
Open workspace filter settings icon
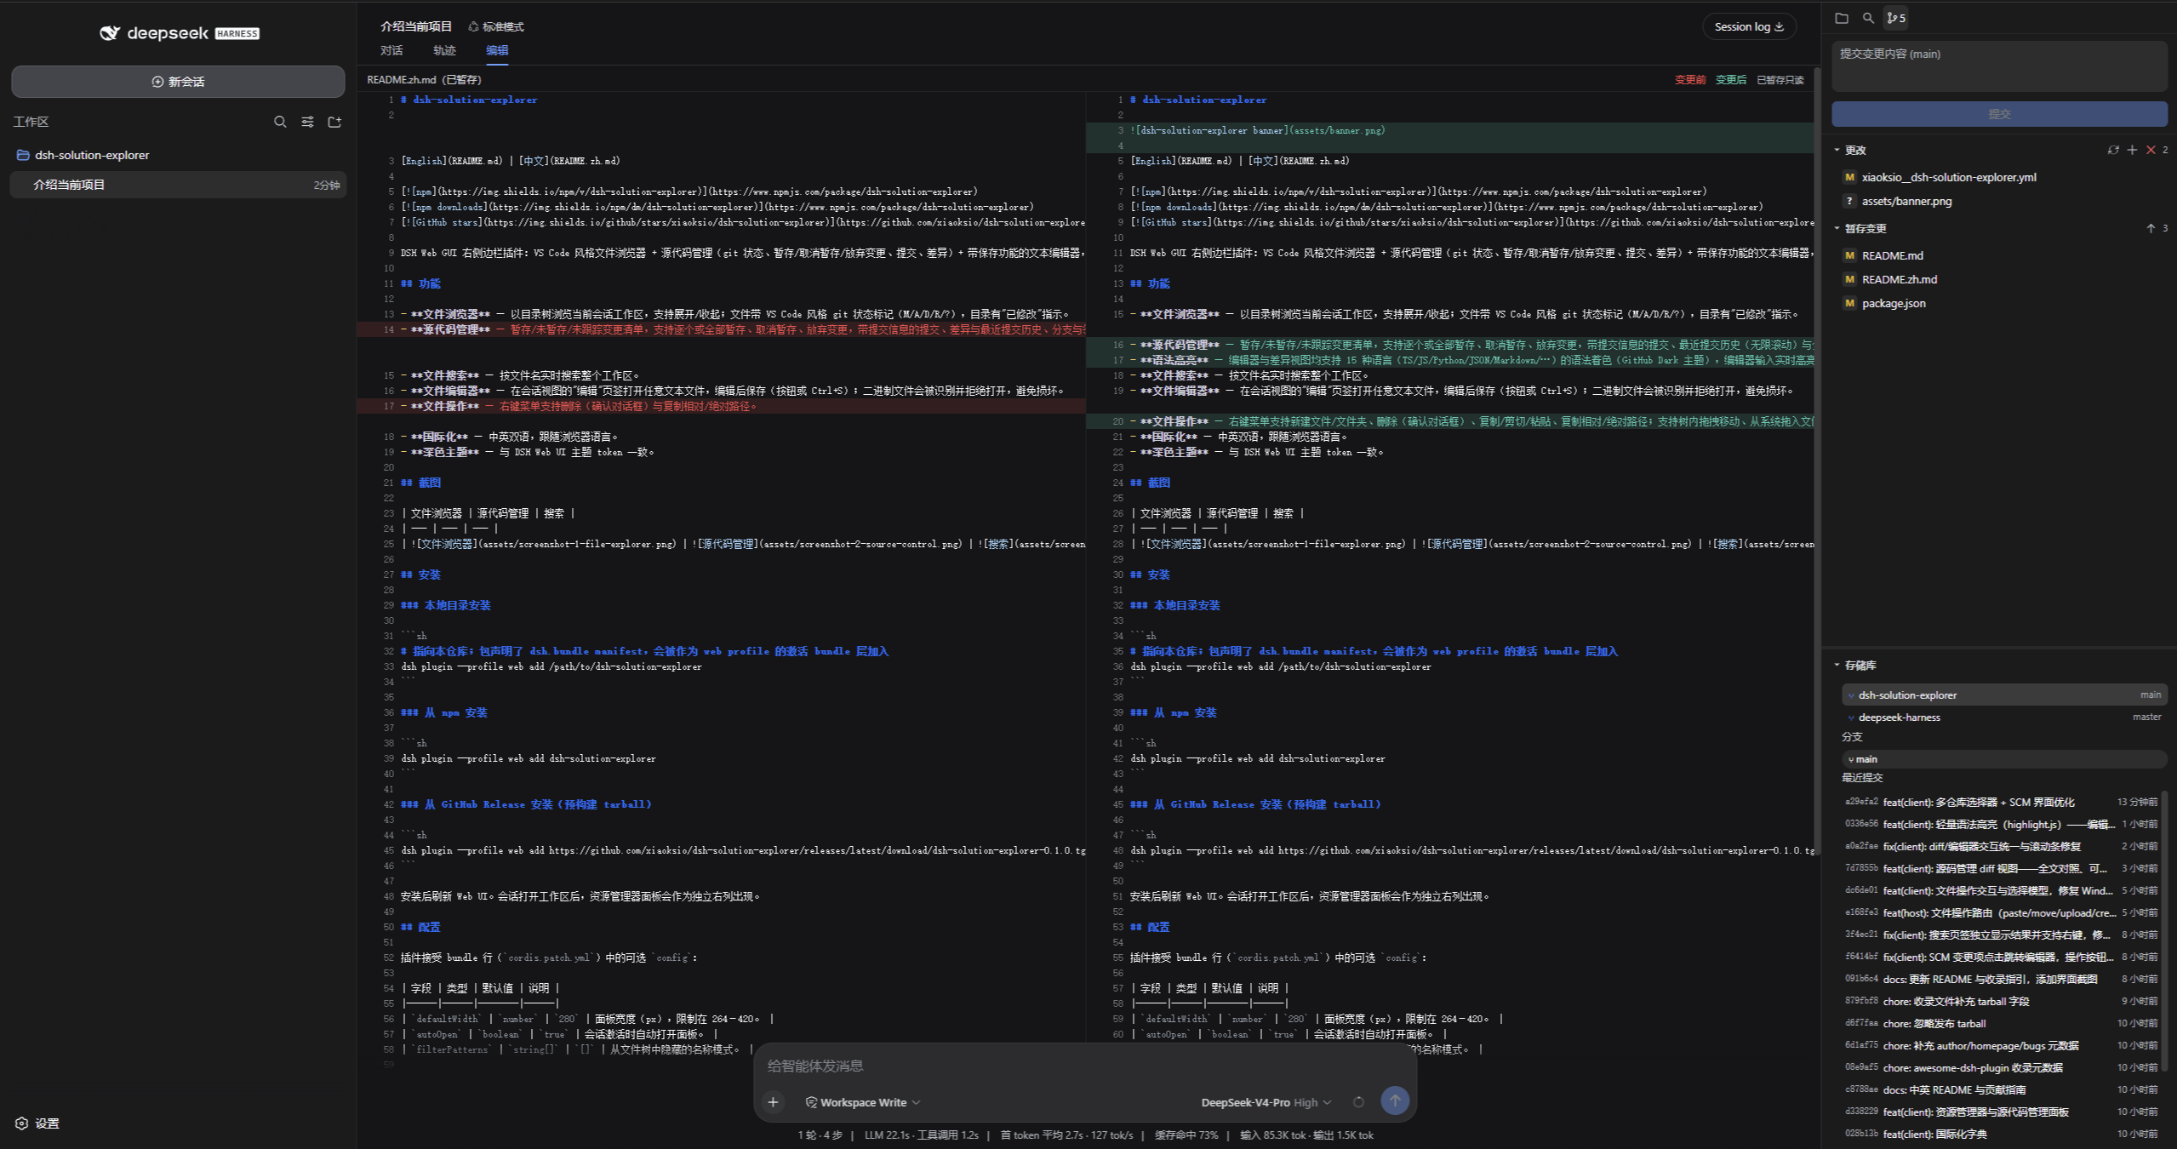pos(307,122)
